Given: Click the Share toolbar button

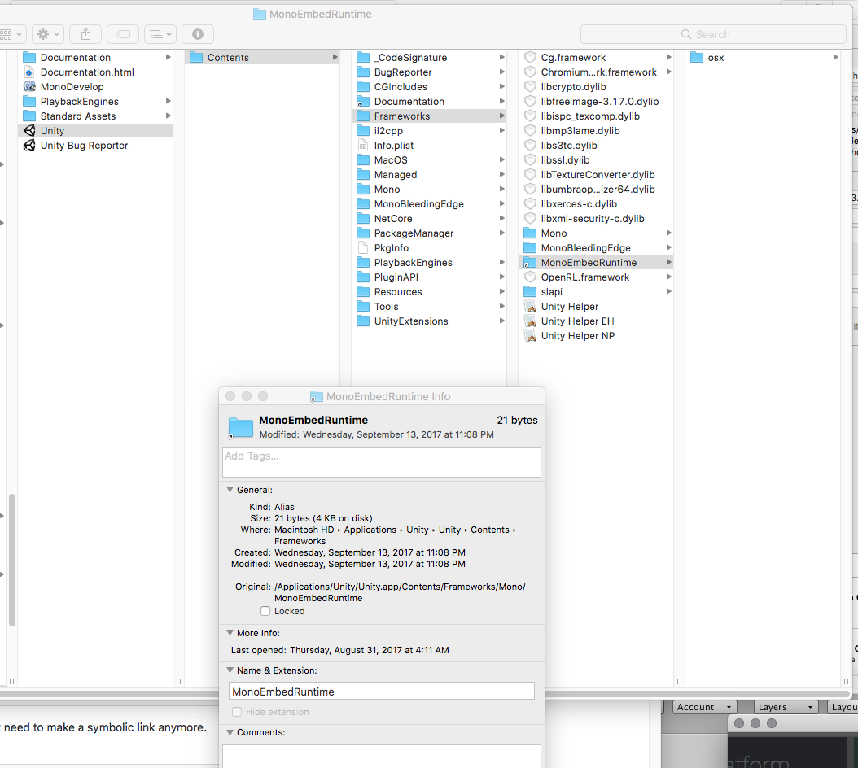Looking at the screenshot, I should click(x=86, y=34).
